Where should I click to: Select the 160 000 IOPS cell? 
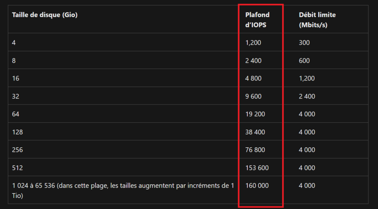click(x=257, y=186)
